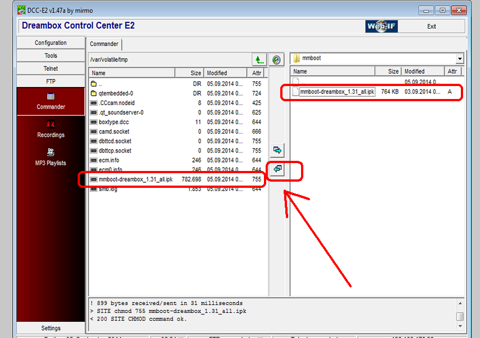Image resolution: width=480 pixels, height=338 pixels.
Task: Select the dbttcp.socket file row
Action: pos(176,151)
